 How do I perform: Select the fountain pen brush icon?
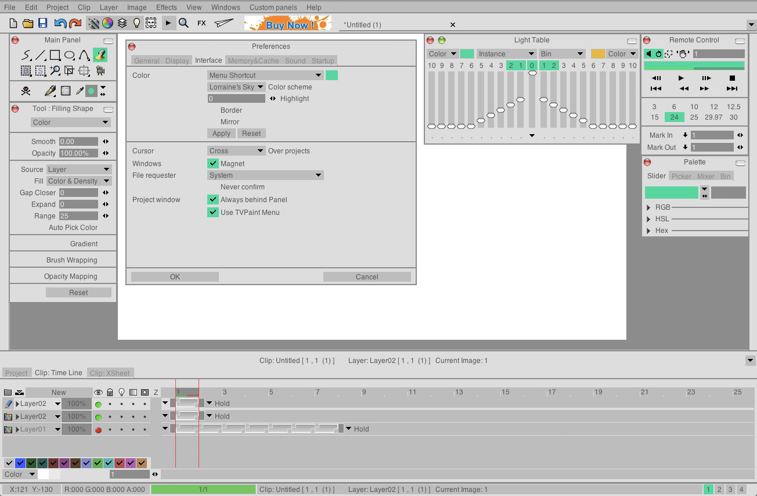click(51, 91)
